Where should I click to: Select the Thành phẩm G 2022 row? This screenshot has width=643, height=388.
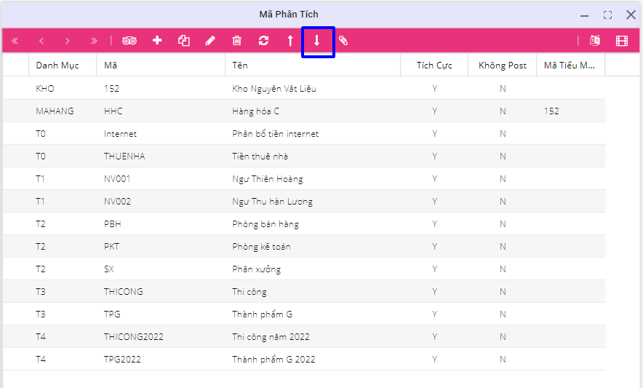[273, 360]
